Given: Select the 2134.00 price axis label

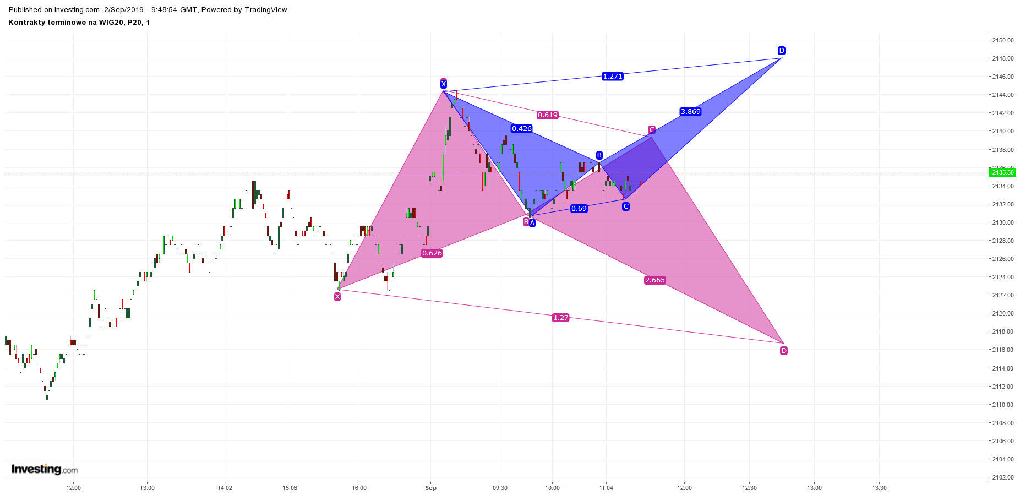Looking at the screenshot, I should click(1003, 186).
